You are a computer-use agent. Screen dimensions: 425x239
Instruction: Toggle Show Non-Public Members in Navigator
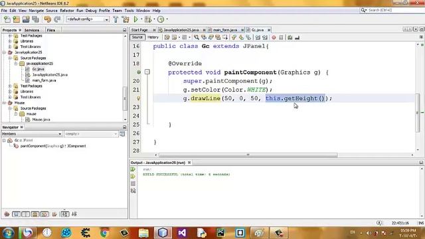click(35, 214)
